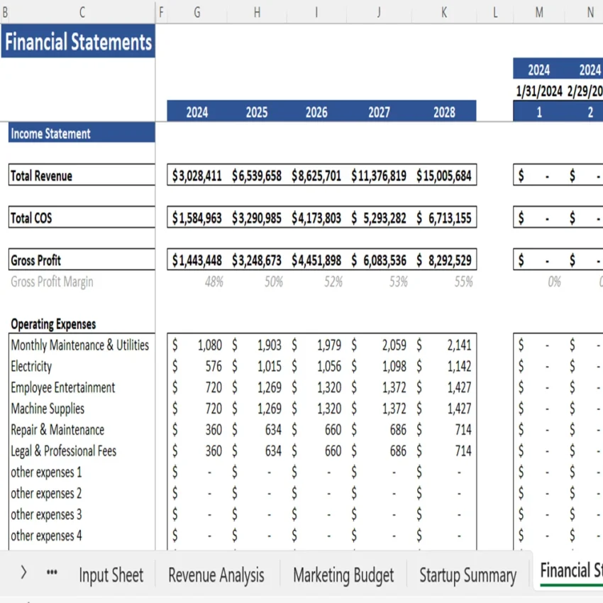Click the Monthly Maintenance & Utilities label
The width and height of the screenshot is (603, 603).
coord(80,345)
